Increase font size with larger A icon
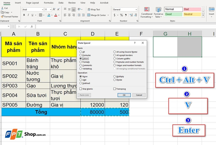216x145 pixels. [x=54, y=9]
